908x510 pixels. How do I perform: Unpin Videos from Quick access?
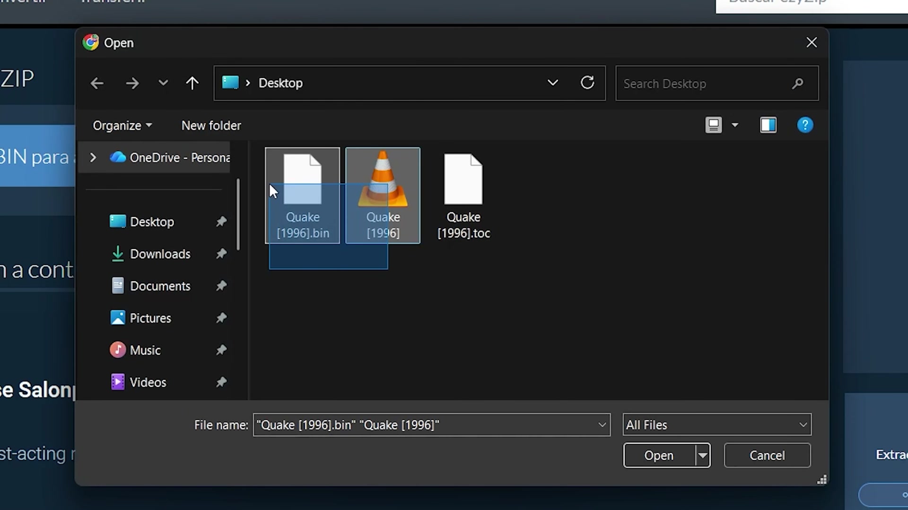221,382
